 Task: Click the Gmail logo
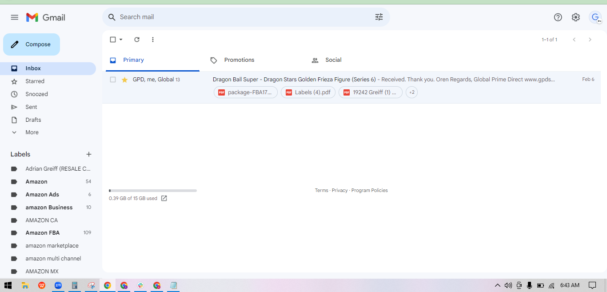pos(46,17)
